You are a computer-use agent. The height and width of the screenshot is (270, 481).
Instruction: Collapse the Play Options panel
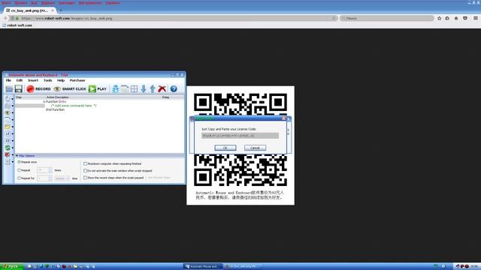[x=17, y=156]
